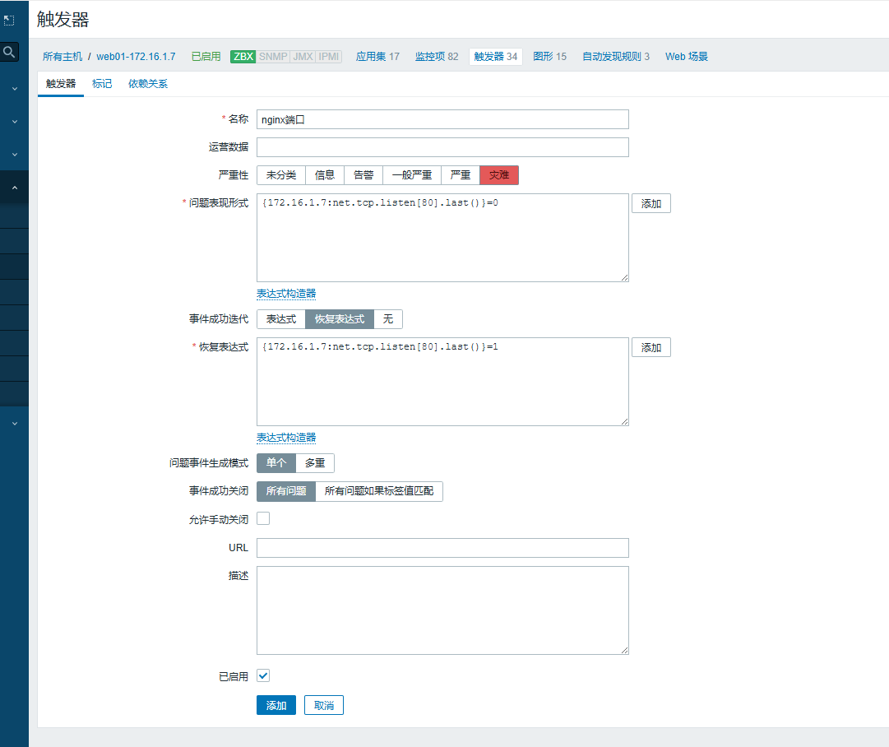Select 多重 problem event generation mode
This screenshot has width=889, height=747.
tap(315, 463)
